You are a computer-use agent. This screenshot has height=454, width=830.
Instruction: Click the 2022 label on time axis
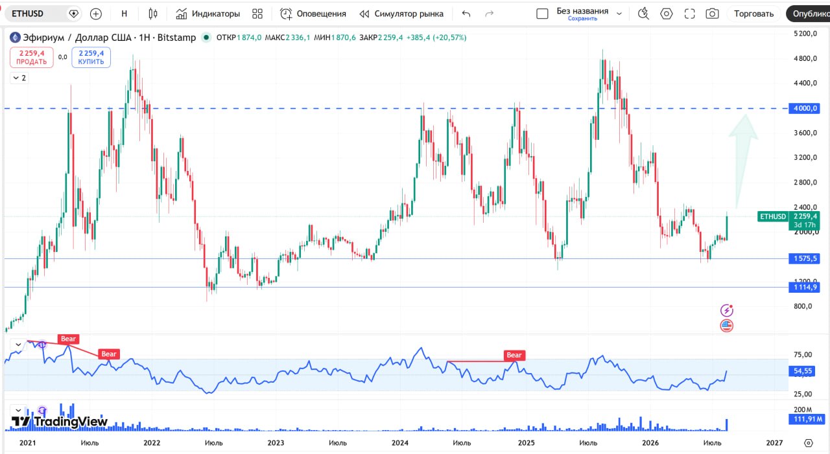pos(151,443)
